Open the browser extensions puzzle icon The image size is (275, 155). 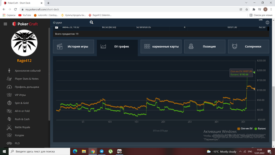click(254, 9)
